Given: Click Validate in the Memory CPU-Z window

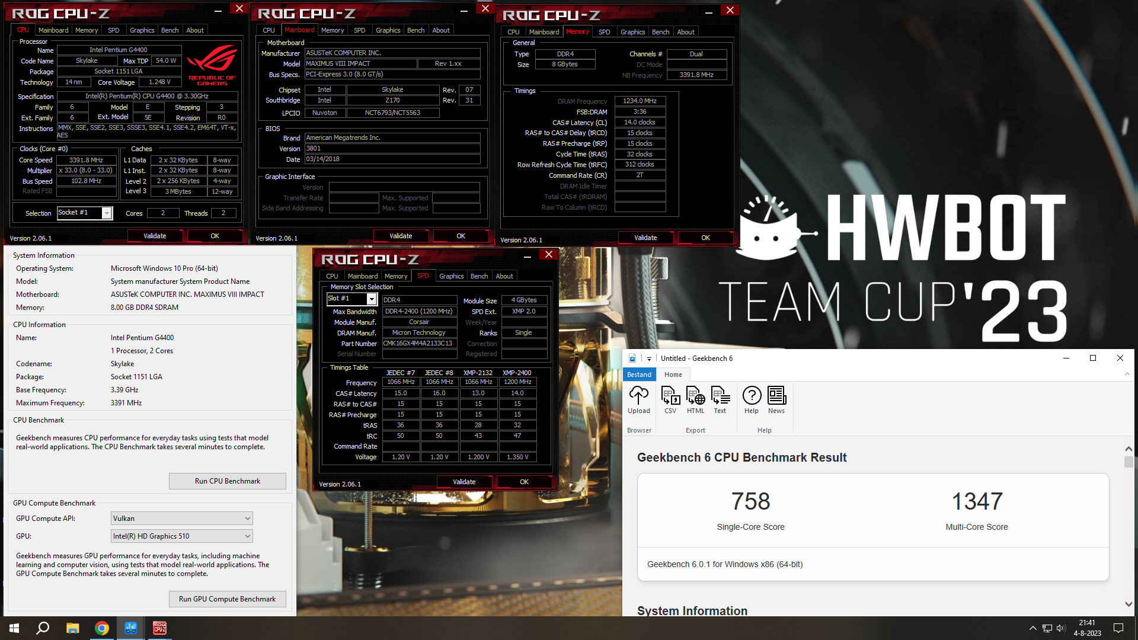Looking at the screenshot, I should (x=645, y=238).
